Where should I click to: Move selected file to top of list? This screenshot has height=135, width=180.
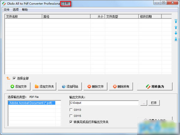pos(176,21)
